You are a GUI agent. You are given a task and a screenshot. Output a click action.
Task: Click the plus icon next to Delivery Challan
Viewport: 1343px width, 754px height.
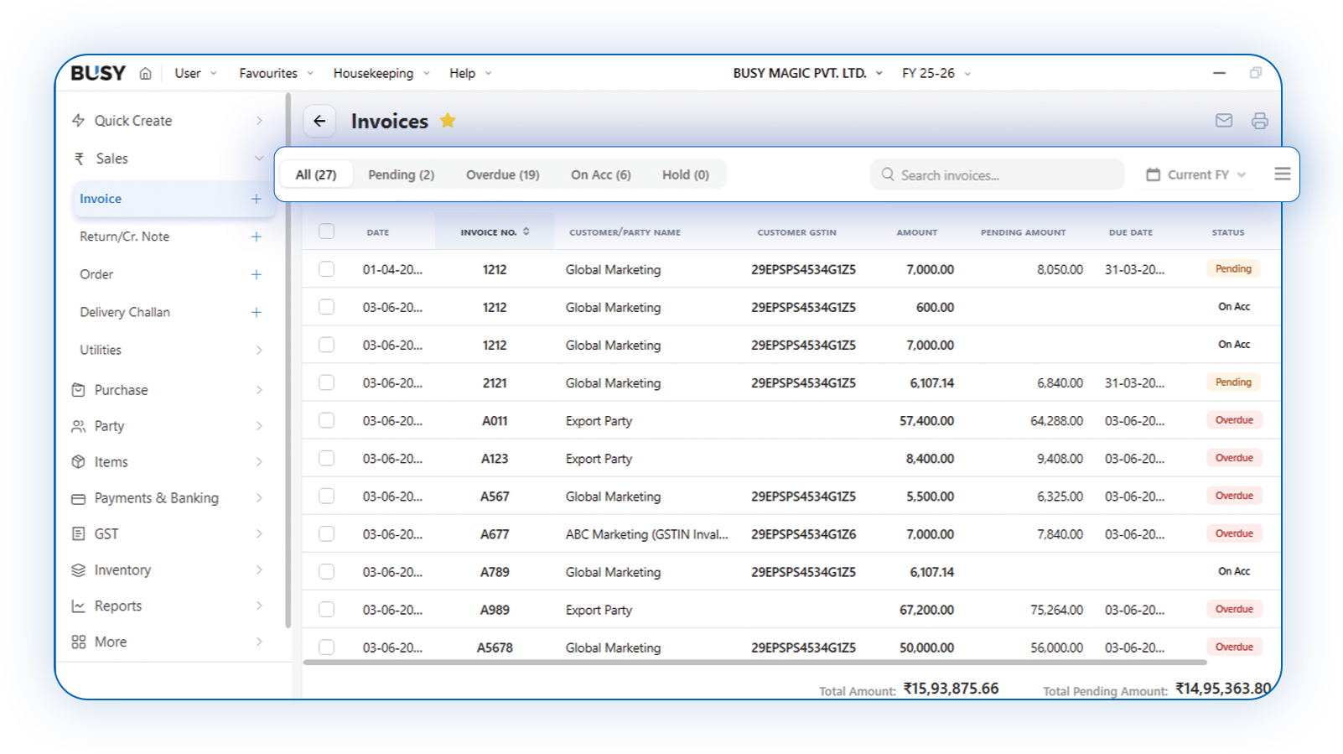tap(256, 312)
